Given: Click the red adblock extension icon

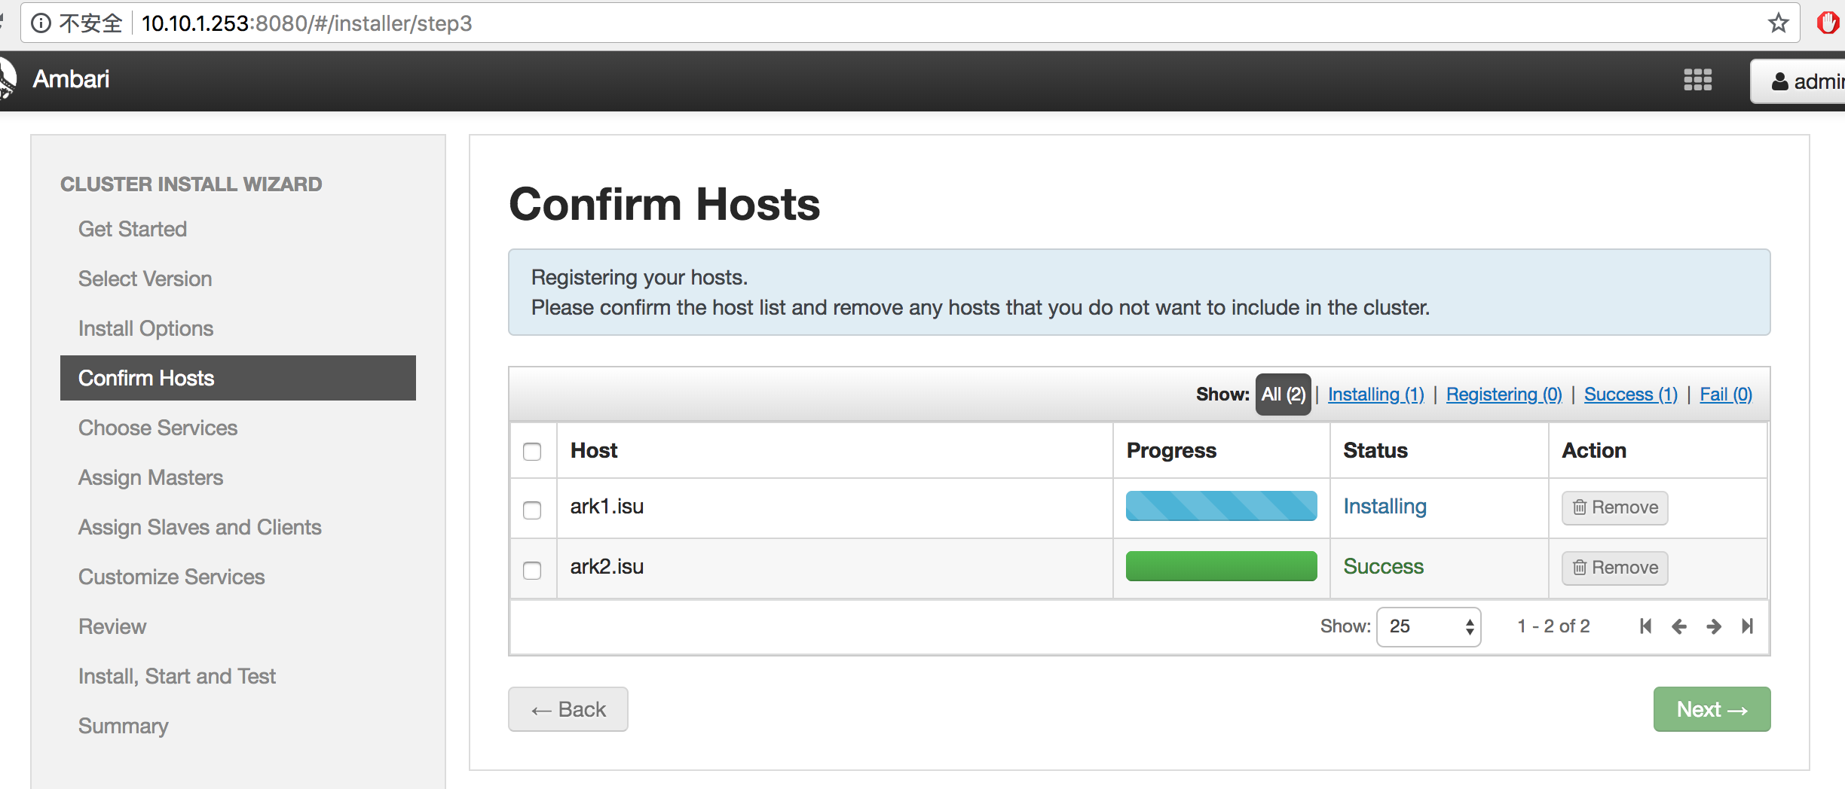Looking at the screenshot, I should 1828,23.
